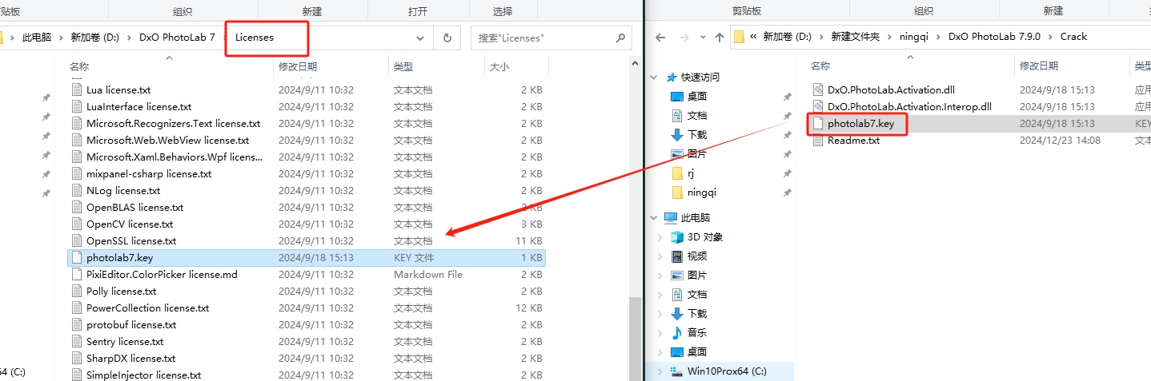The width and height of the screenshot is (1151, 381).
Task: Collapse the This PC tree node
Action: 656,217
